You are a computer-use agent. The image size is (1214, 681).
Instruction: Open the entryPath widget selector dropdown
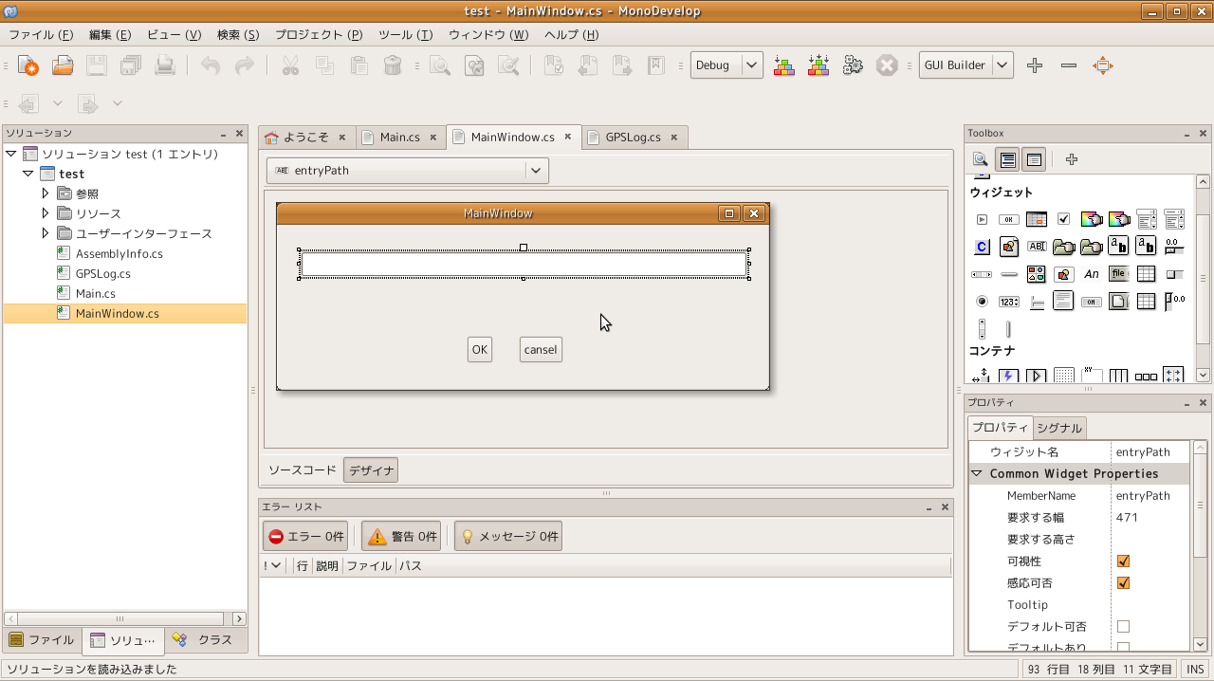pos(536,171)
